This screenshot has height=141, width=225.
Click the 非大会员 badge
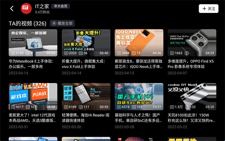coord(60,6)
